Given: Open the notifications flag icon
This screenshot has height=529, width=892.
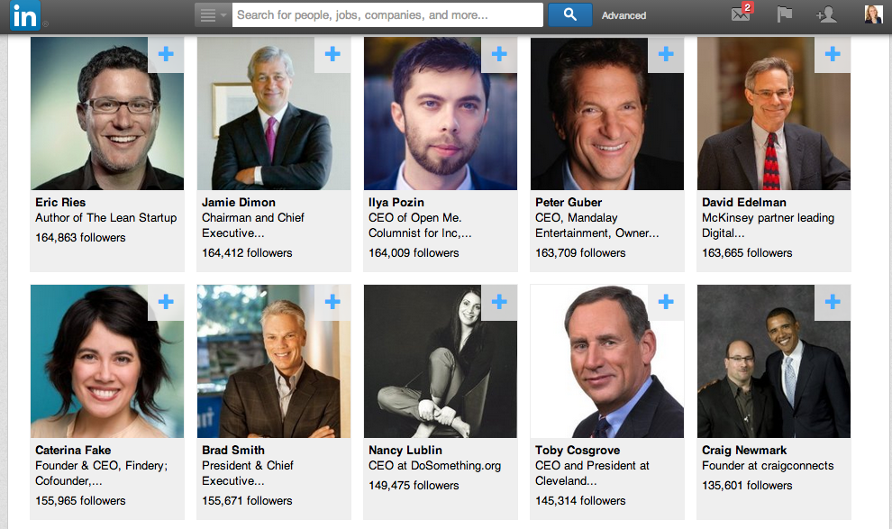Looking at the screenshot, I should pos(784,15).
